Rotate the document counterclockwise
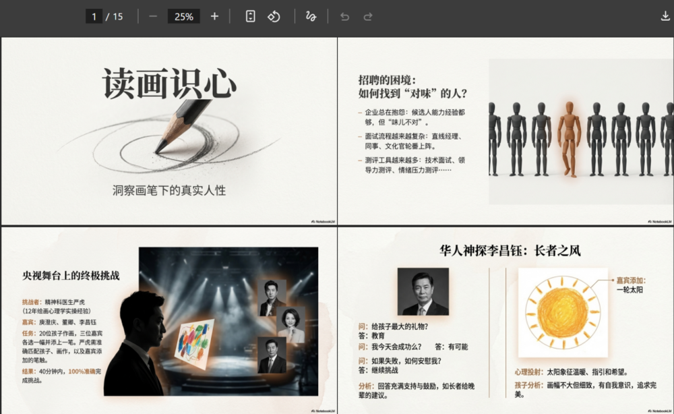This screenshot has width=674, height=414. pyautogui.click(x=274, y=16)
